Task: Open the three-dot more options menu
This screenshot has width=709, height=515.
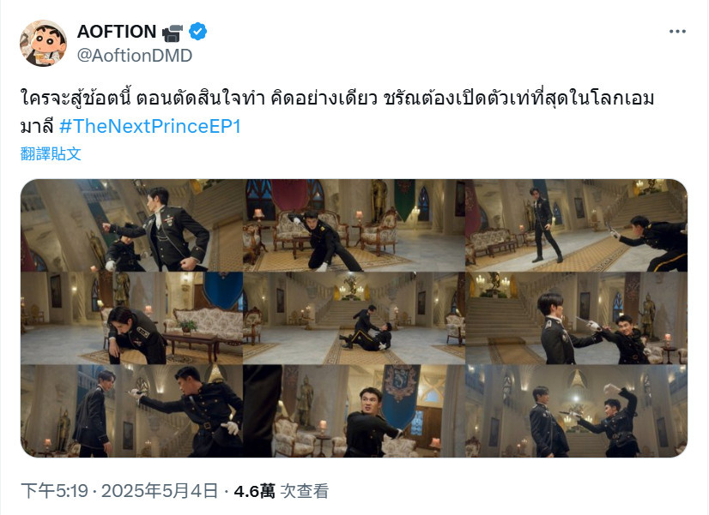Action: tap(677, 31)
